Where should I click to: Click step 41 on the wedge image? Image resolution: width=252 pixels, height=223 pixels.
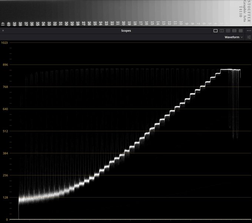point(3,24)
